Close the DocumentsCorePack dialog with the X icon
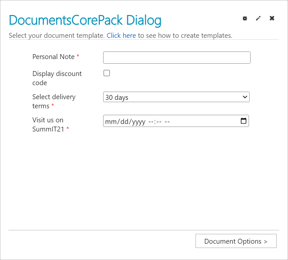 pos(272,18)
